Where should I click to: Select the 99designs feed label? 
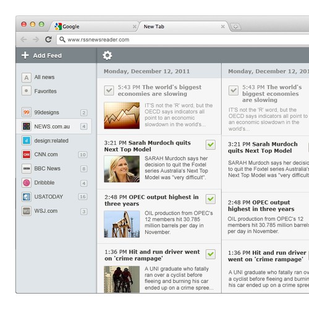pyautogui.click(x=46, y=112)
